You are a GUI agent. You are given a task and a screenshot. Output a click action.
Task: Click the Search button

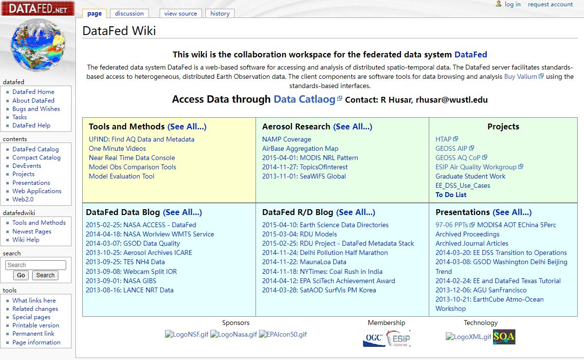pos(45,275)
